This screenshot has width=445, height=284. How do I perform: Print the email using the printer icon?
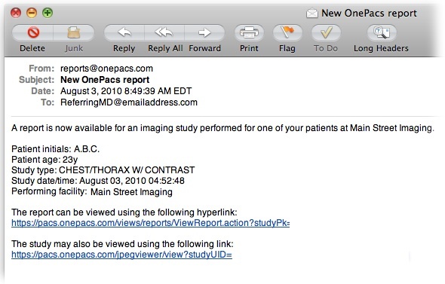249,32
